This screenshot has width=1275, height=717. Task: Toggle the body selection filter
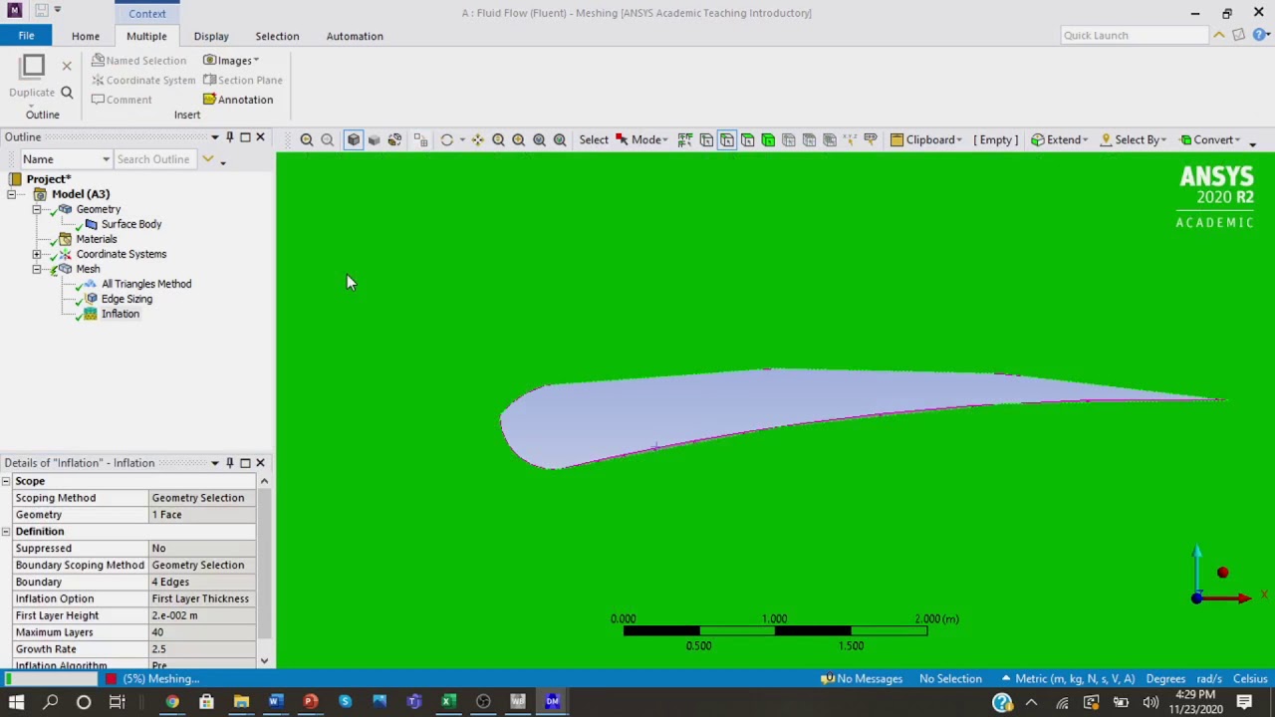[x=768, y=139]
